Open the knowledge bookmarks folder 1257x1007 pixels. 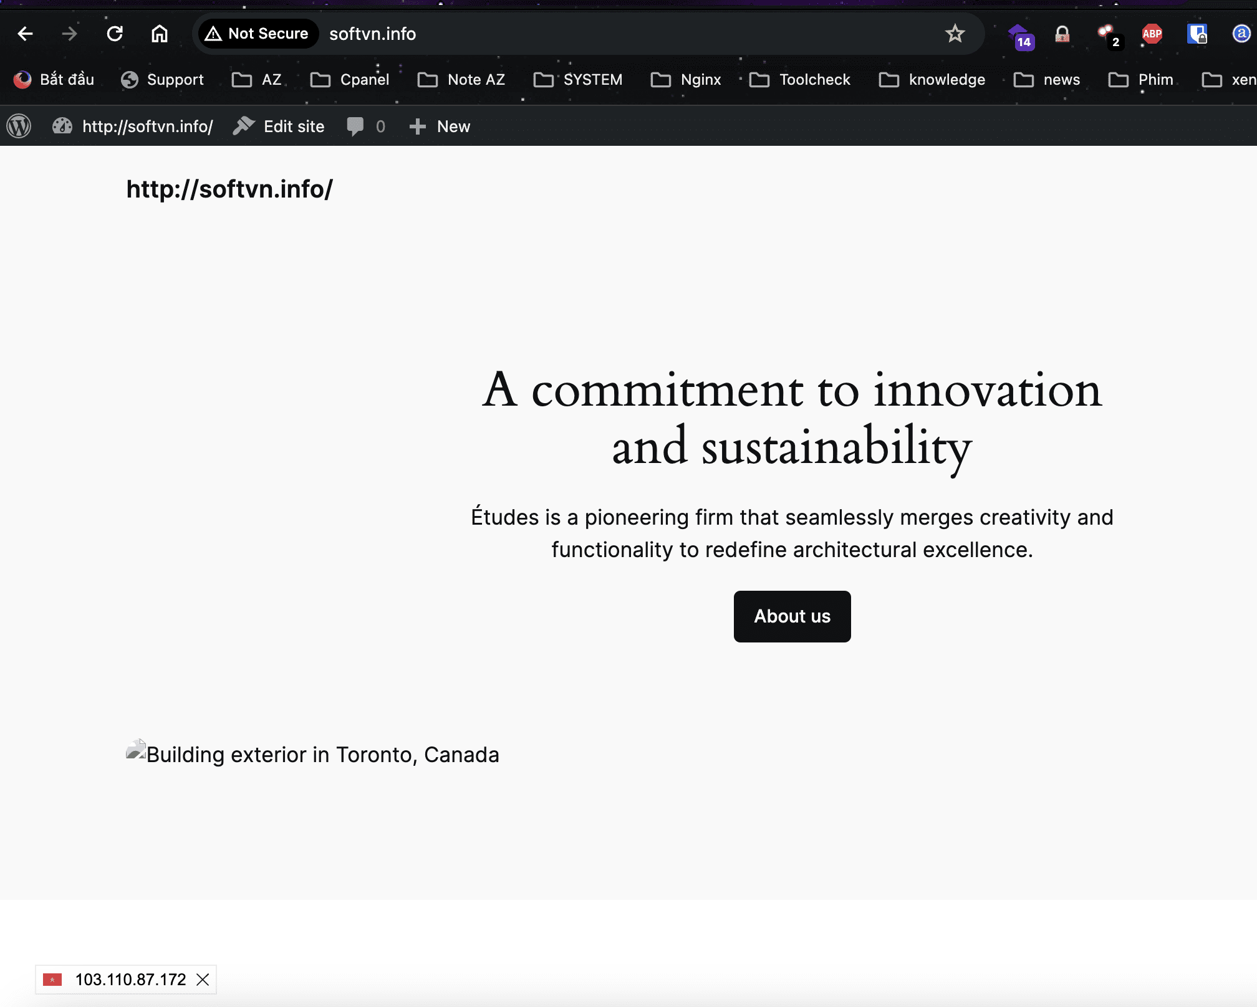[x=932, y=80]
